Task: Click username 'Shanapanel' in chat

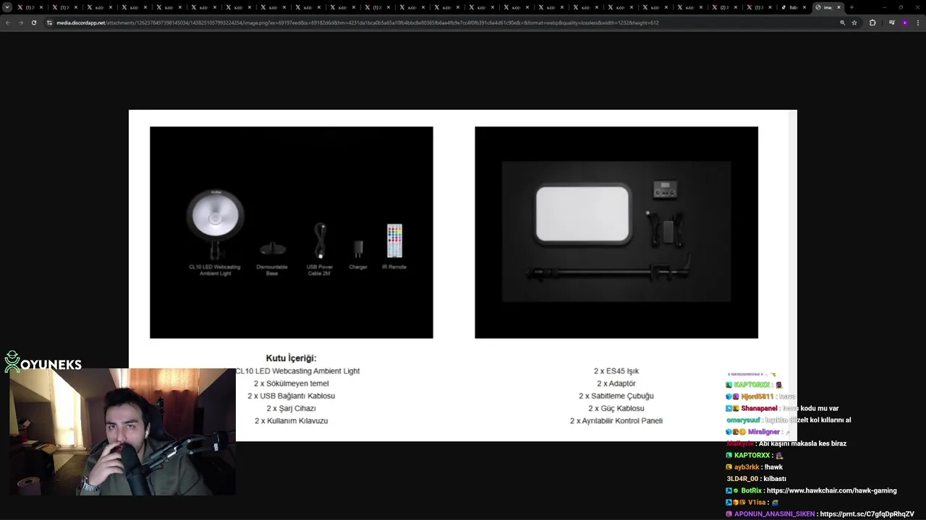Action: 759,409
